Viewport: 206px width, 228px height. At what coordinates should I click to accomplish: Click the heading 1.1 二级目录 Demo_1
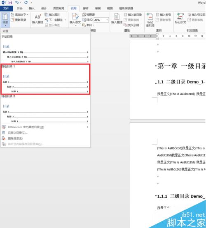(x=180, y=82)
